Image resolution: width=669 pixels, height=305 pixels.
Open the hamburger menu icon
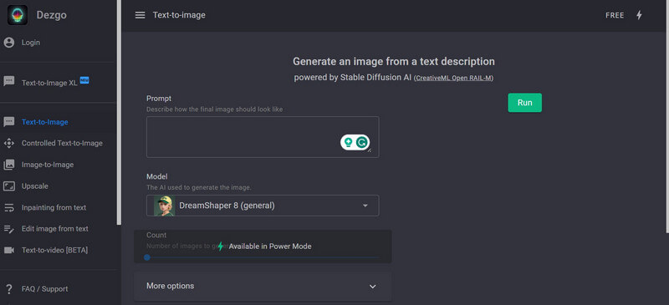pos(140,15)
